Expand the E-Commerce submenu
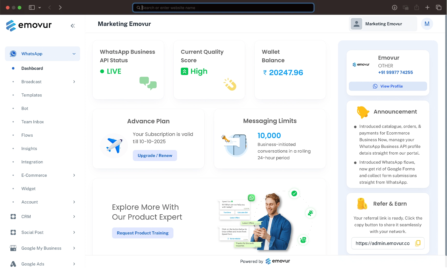This screenshot has width=447, height=279. (74, 175)
